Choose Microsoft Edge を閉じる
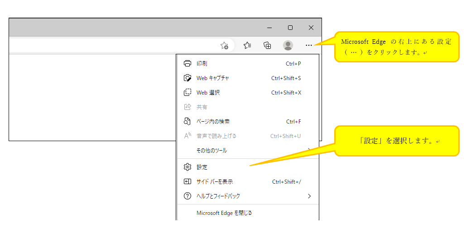Screen dimensions: 471x228 click(248, 213)
